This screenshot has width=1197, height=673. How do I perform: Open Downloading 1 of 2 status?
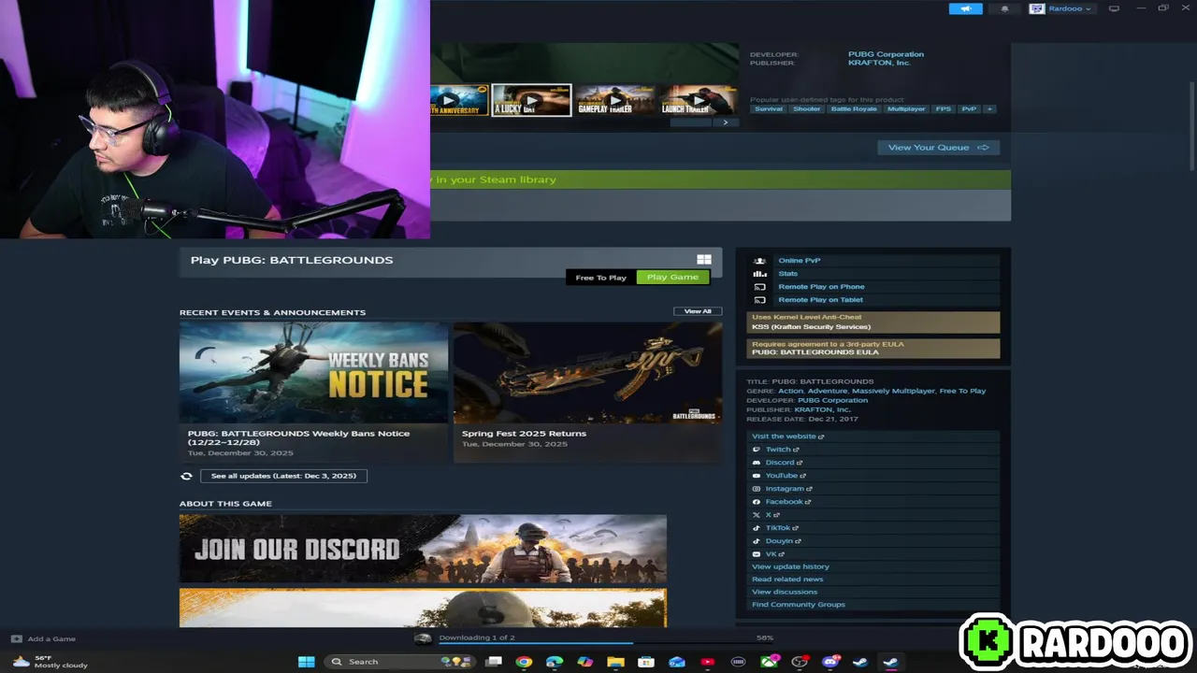(x=477, y=637)
